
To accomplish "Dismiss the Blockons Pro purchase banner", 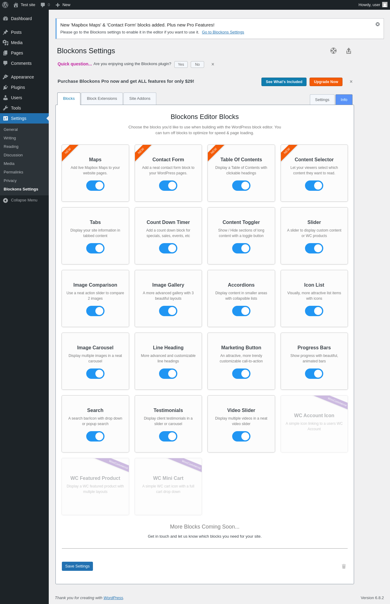I will click(351, 82).
